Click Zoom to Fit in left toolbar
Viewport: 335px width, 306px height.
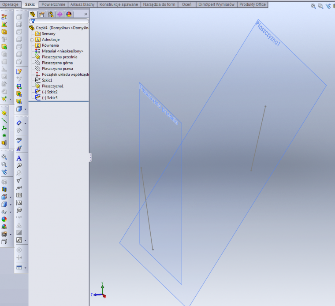4,157
